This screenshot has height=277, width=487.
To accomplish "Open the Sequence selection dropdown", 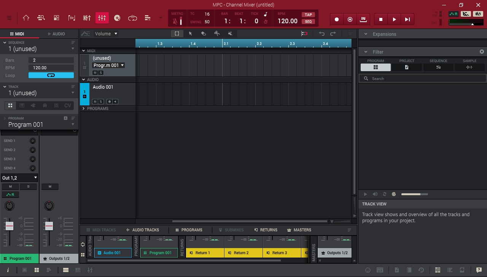I will click(73, 49).
